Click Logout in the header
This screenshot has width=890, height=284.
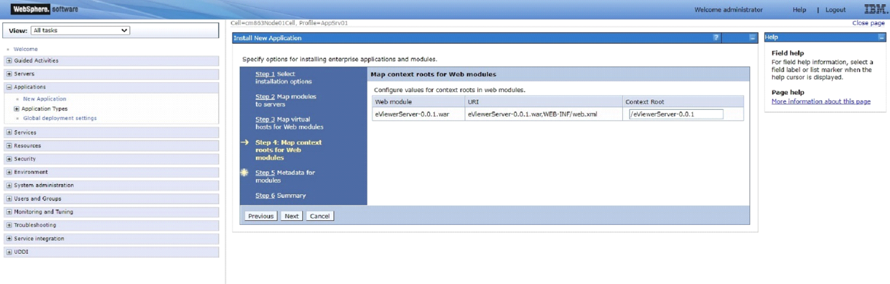[x=835, y=10]
